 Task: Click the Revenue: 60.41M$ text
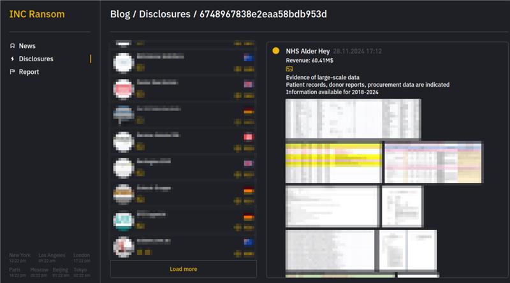[309, 61]
